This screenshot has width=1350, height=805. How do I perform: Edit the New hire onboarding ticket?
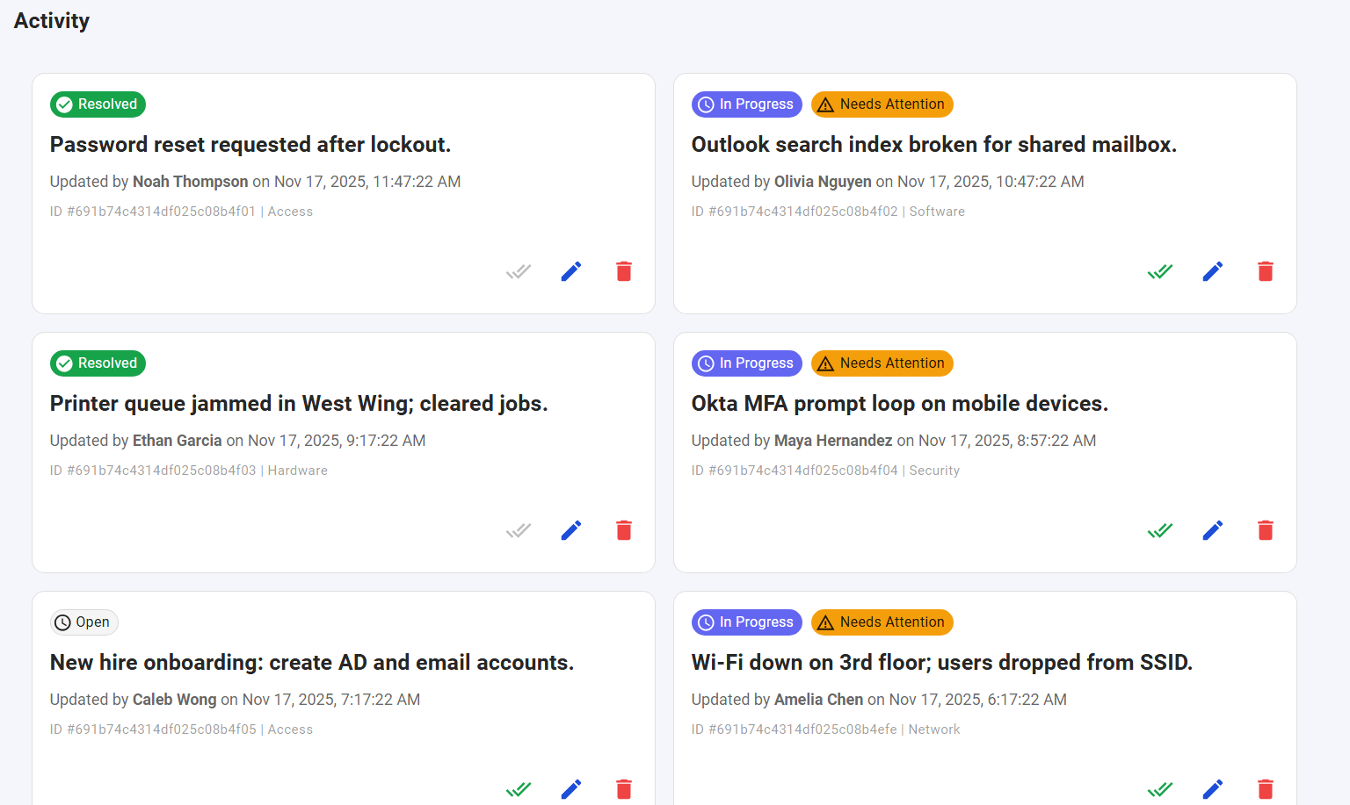pyautogui.click(x=570, y=789)
